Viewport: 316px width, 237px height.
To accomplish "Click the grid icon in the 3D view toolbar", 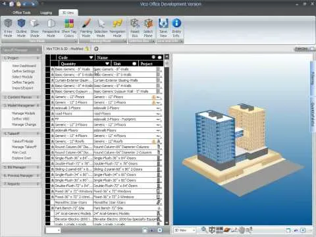I will pos(219,230).
